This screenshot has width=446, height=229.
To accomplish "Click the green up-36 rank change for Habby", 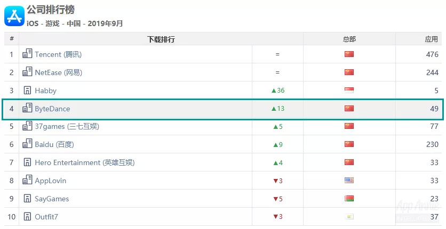I will coord(278,91).
